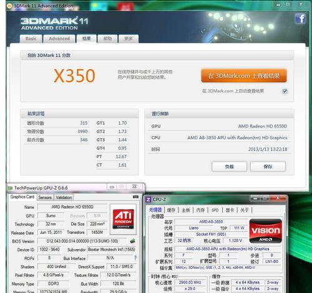Switch to the Advanced tab in 3DMark
Viewport: 312px width, 293px height.
59,39
